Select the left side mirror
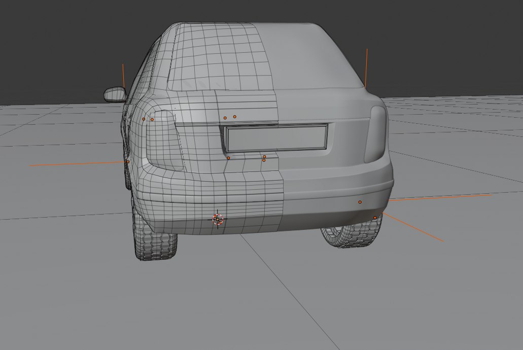 [x=116, y=94]
